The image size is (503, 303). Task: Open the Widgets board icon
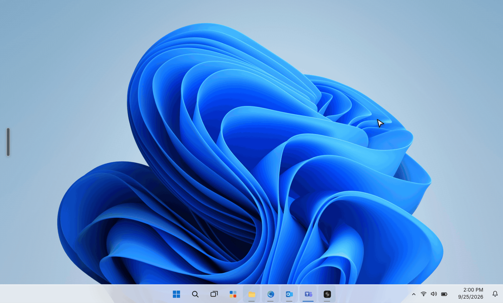click(233, 294)
